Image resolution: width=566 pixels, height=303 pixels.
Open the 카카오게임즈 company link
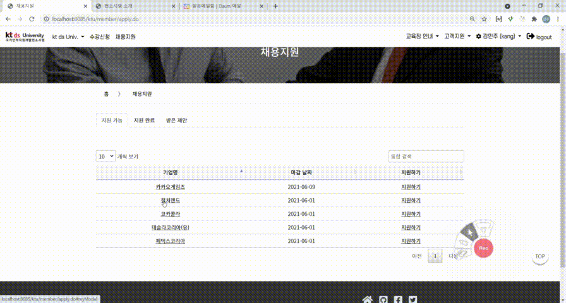point(171,187)
